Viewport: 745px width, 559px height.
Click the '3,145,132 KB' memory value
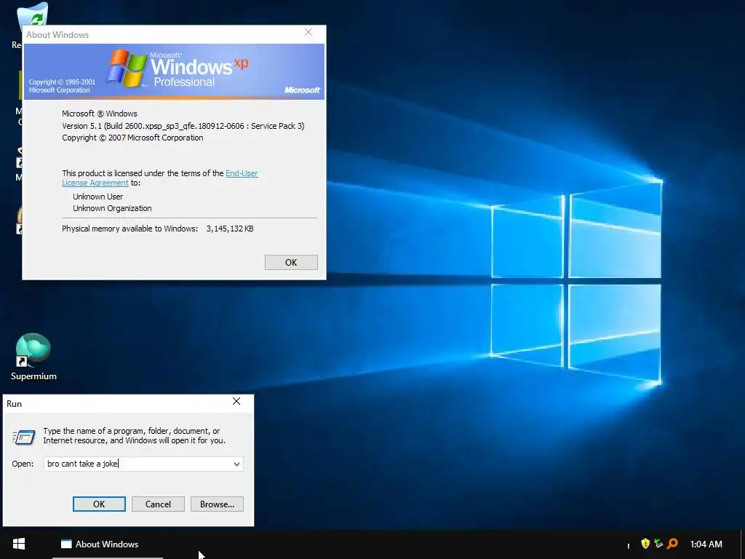(230, 229)
